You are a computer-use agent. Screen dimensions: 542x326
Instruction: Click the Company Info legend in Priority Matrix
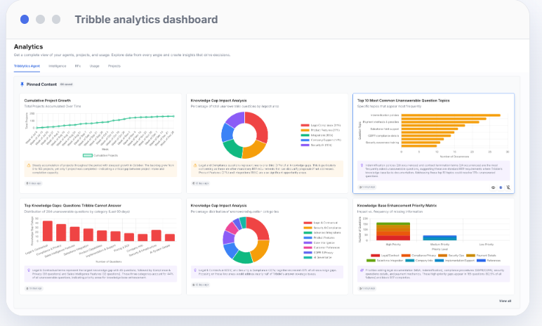[x=419, y=260]
